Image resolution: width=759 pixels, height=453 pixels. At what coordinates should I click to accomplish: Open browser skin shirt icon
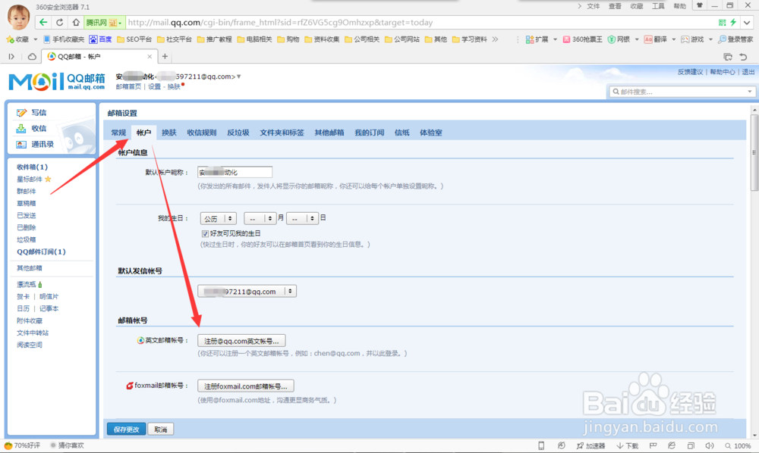(700, 6)
